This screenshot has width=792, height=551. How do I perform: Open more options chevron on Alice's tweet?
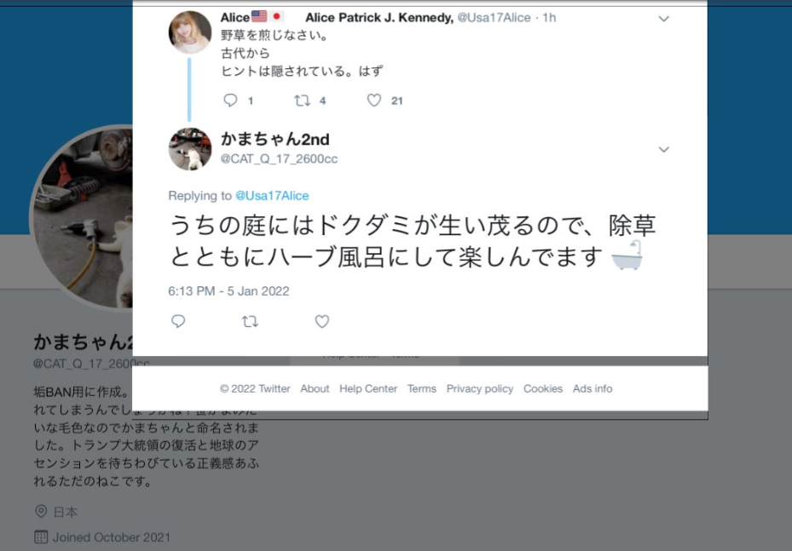point(664,20)
